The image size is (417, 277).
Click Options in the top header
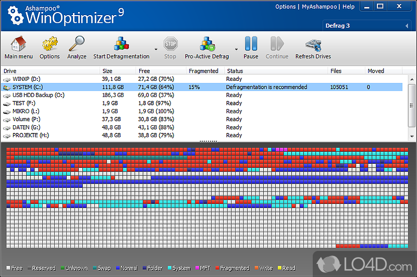coord(285,7)
